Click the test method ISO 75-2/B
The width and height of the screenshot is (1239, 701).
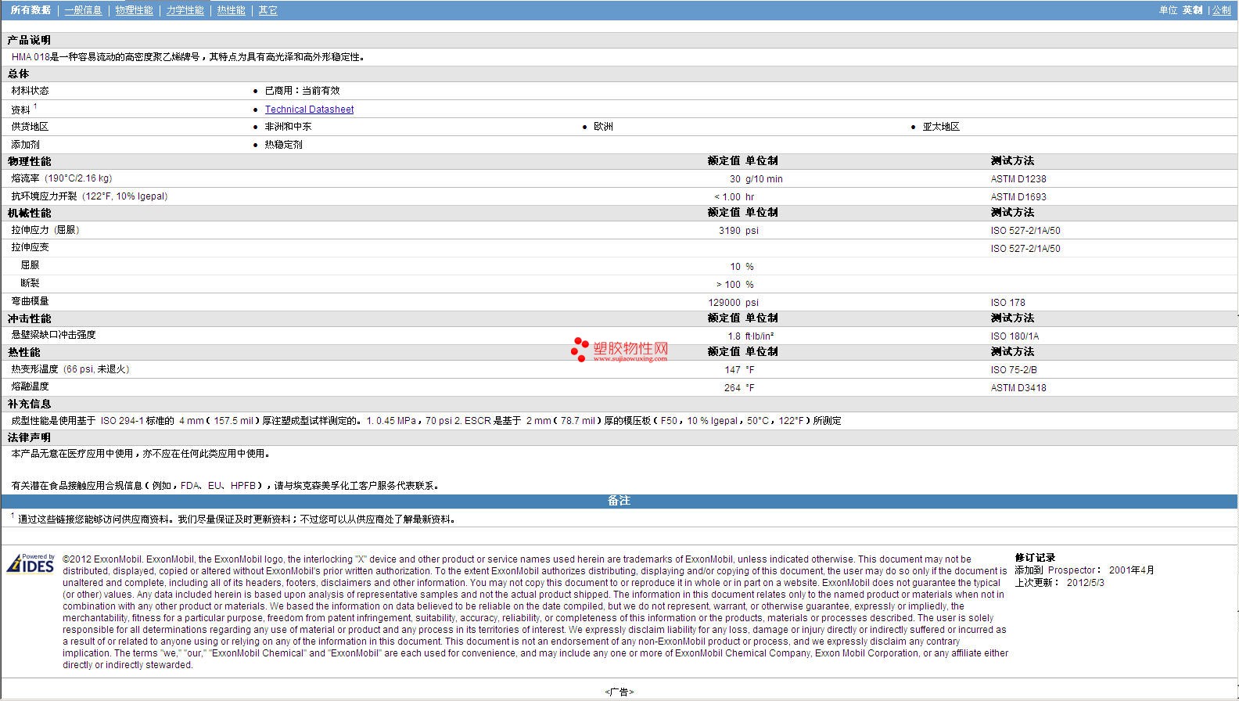tap(1014, 370)
